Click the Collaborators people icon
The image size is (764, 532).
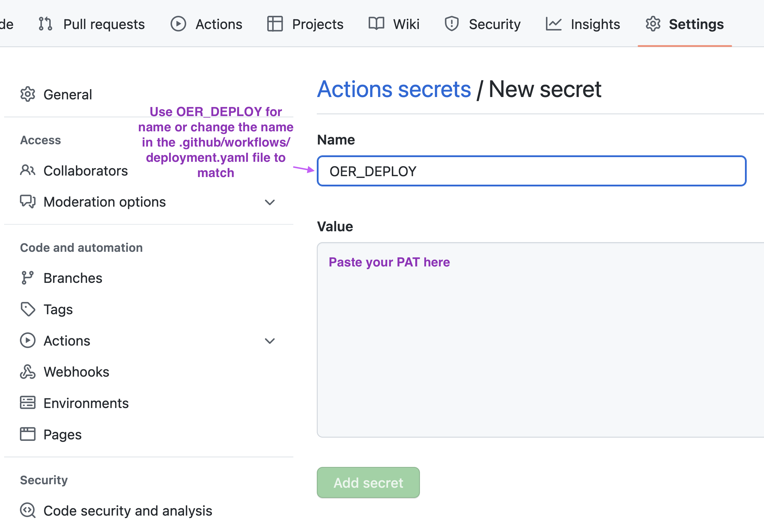pyautogui.click(x=28, y=171)
